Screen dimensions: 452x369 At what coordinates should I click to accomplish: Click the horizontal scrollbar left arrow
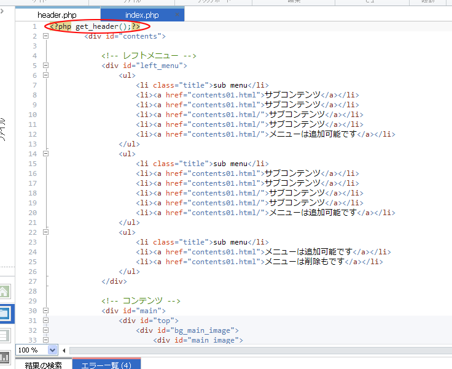[x=64, y=350]
